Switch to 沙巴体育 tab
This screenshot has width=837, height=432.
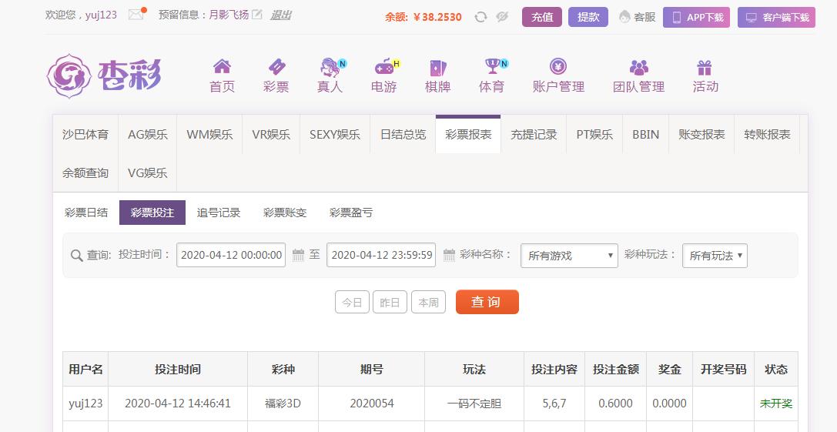[x=85, y=135]
